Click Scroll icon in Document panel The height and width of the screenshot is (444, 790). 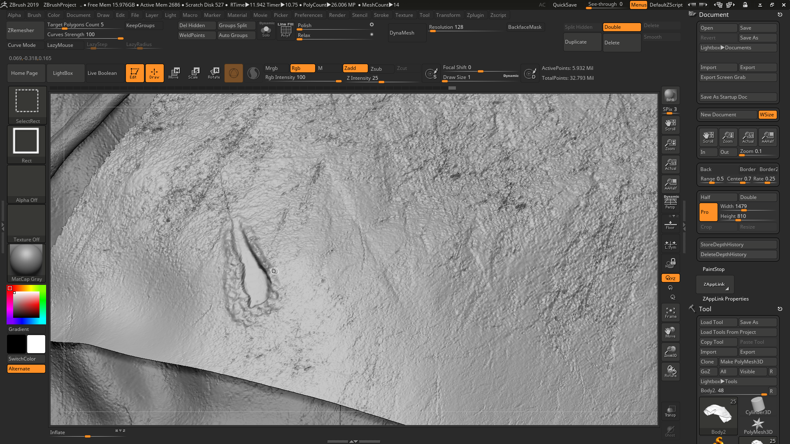708,137
